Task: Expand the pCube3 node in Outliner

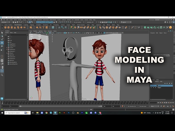Action: coord(7,48)
